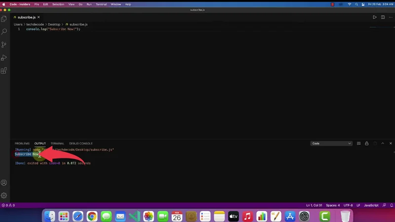Image resolution: width=395 pixels, height=222 pixels.
Task: Open the Source Control view
Action: (x=4, y=44)
